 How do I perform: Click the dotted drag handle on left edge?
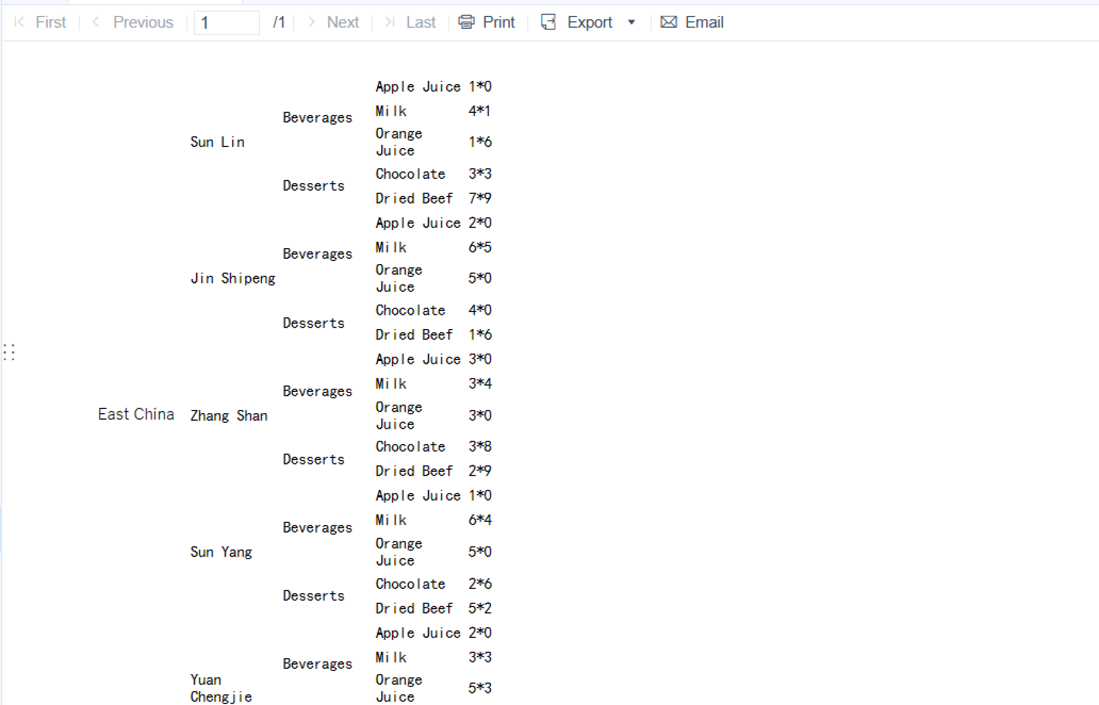[x=9, y=352]
